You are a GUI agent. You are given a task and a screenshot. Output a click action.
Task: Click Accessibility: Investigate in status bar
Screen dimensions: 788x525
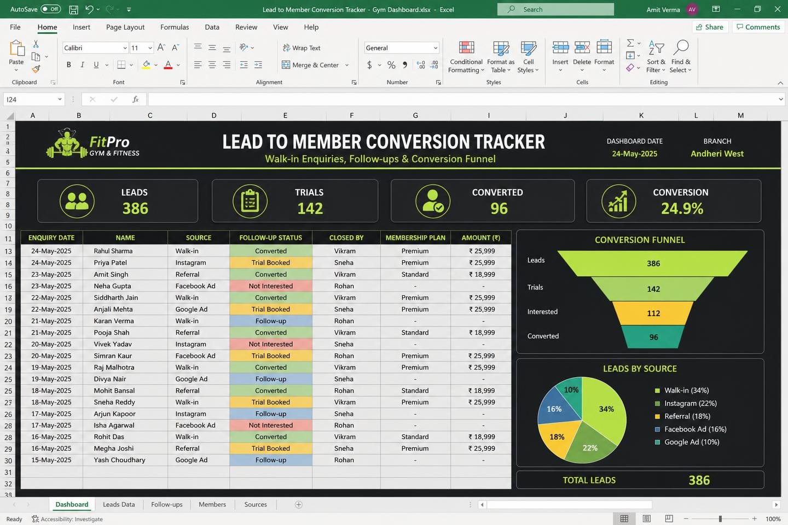point(67,519)
